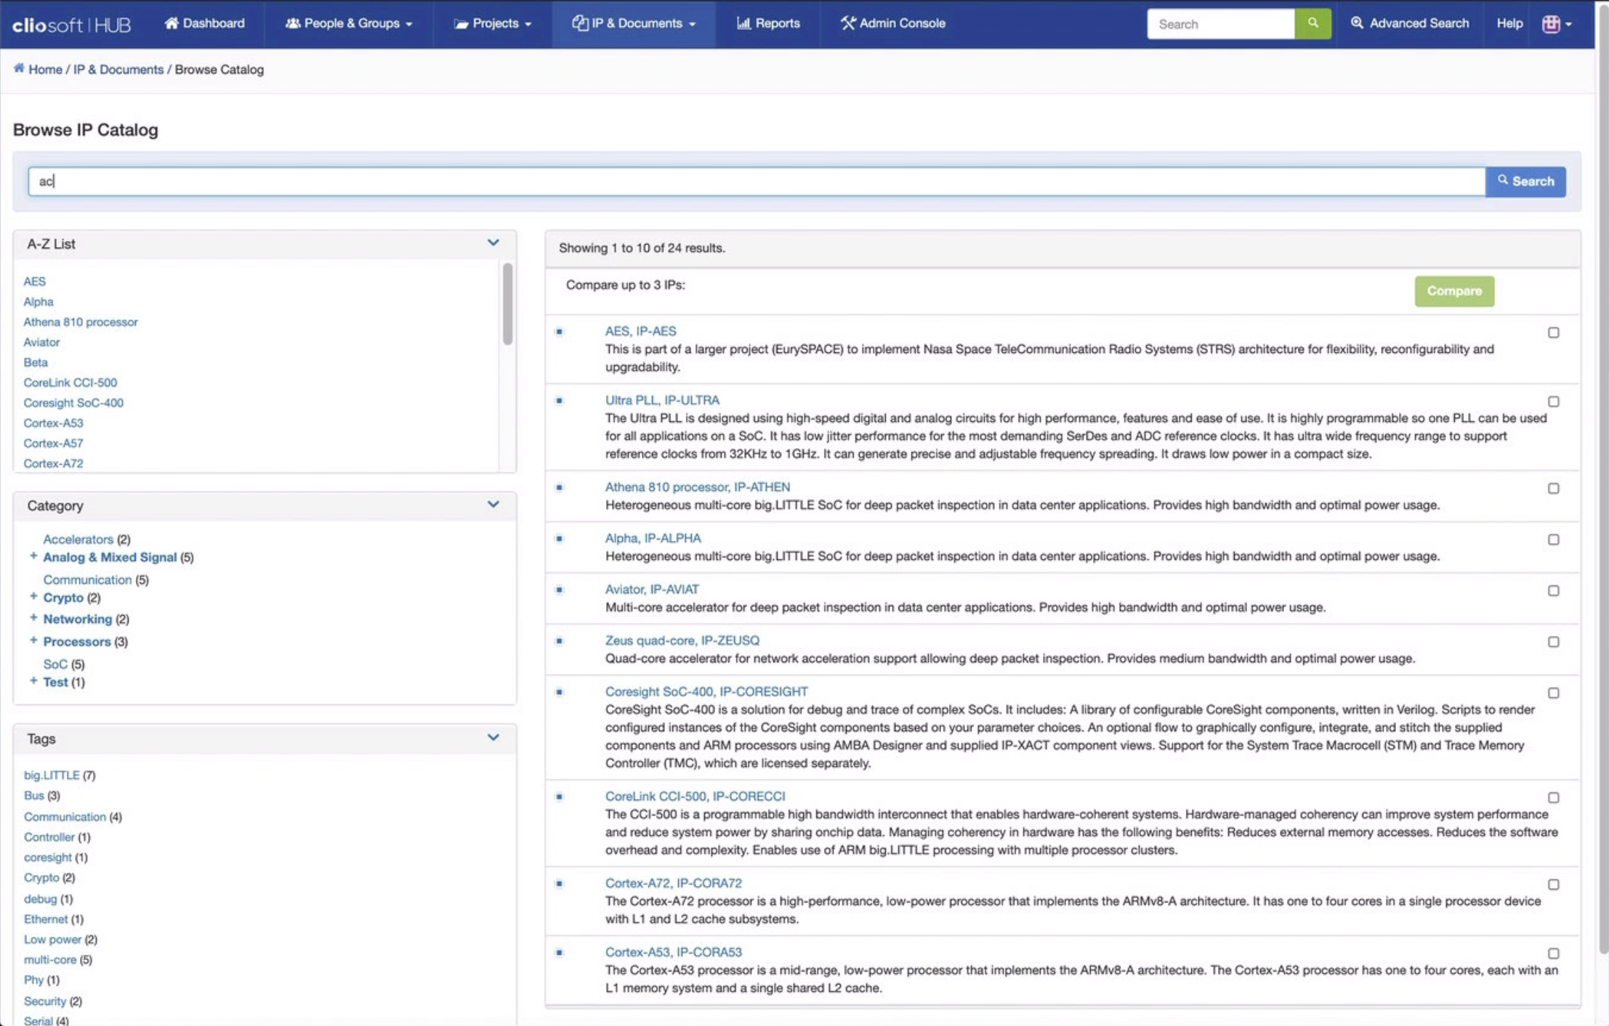This screenshot has height=1026, width=1609.
Task: Click bullet icon beside AES, IP-AES
Action: pos(559,332)
